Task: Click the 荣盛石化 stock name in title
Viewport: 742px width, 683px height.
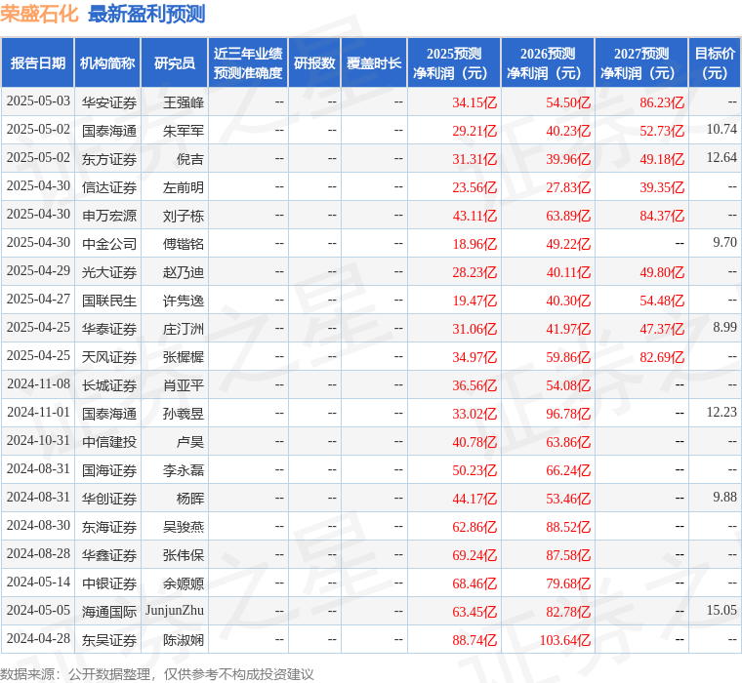Action: click(40, 14)
